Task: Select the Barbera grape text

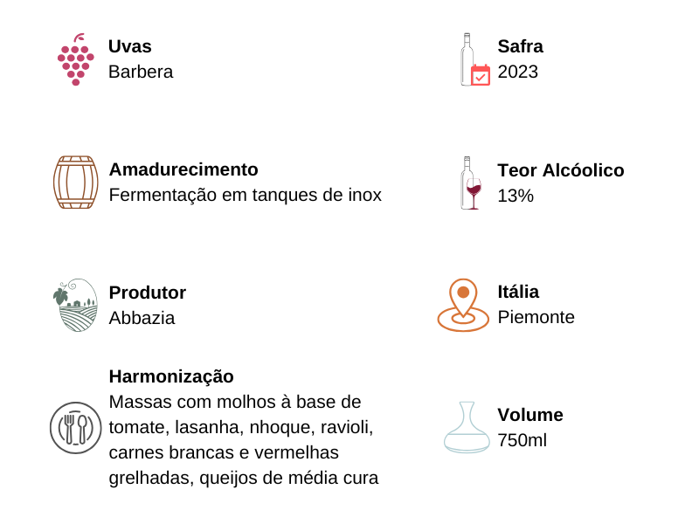Action: (141, 72)
